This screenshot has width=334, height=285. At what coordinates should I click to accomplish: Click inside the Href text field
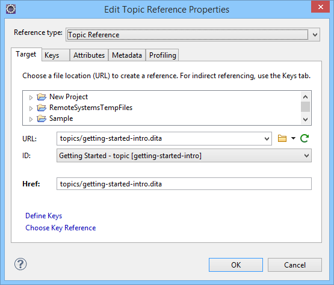(184, 183)
